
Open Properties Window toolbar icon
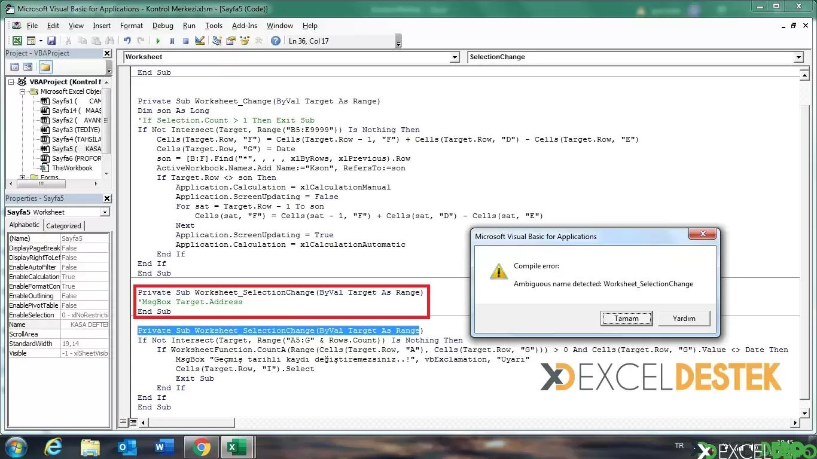pos(231,41)
